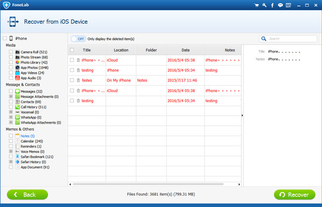Check the iPhone root checkbox
The width and height of the screenshot is (322, 207).
click(4, 39)
